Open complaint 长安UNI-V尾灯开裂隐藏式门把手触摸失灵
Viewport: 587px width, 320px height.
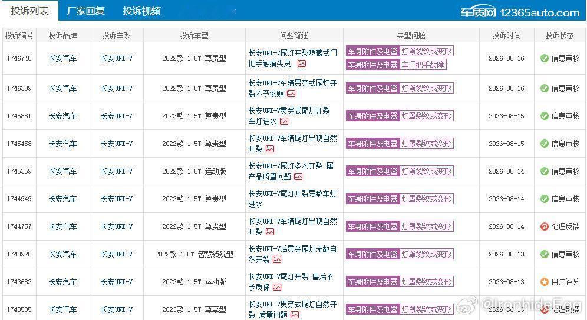pyautogui.click(x=292, y=58)
